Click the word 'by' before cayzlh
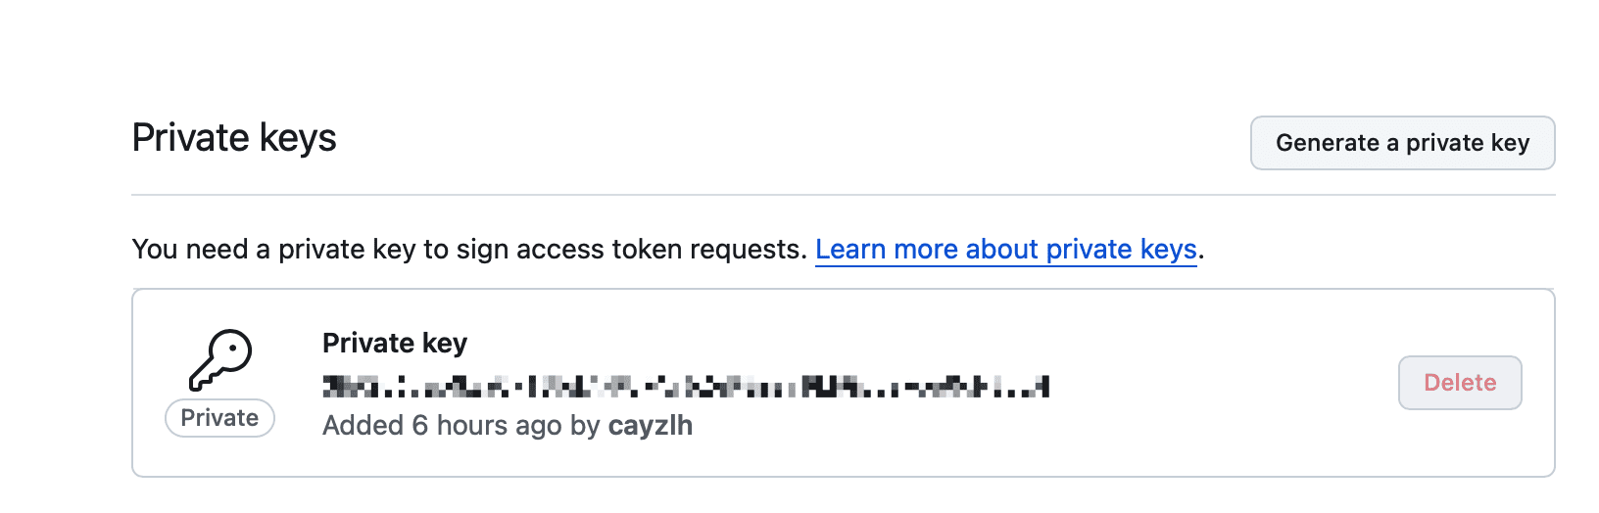This screenshot has height=513, width=1599. [584, 426]
